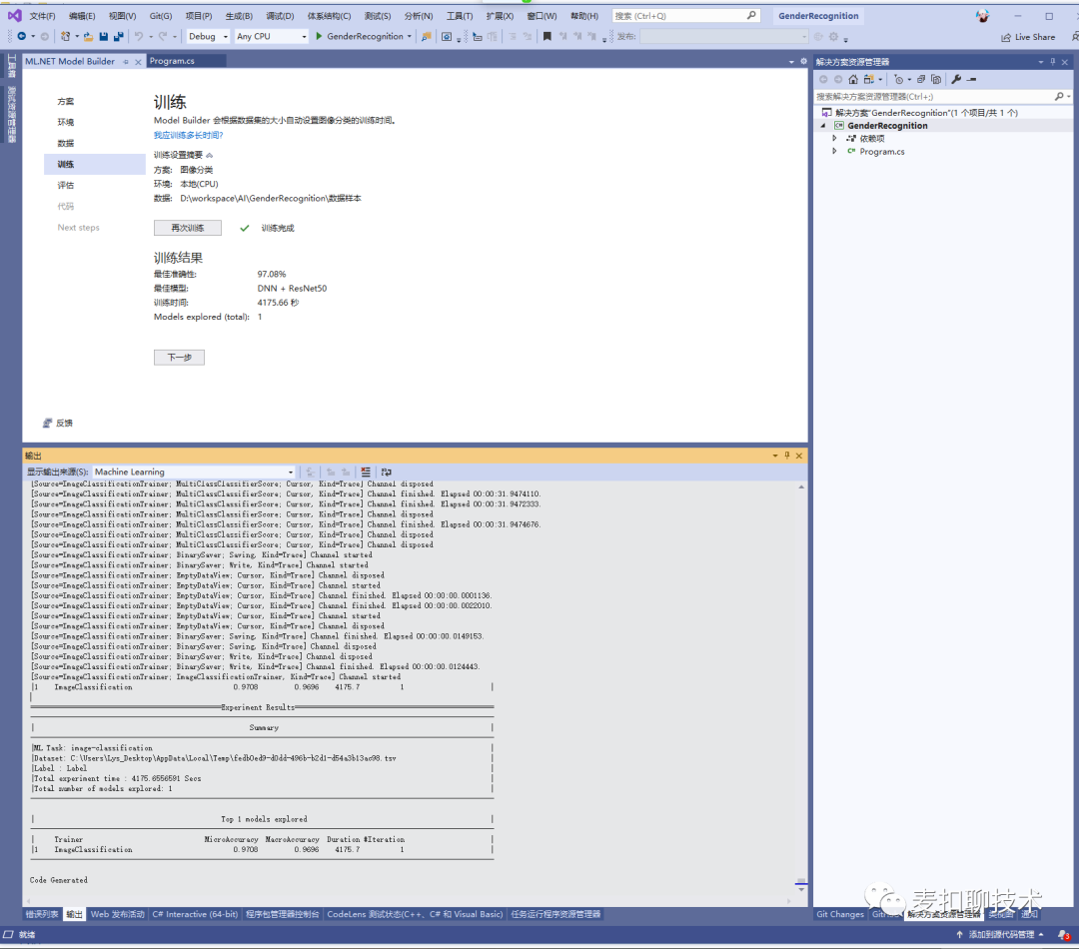Screen dimensions: 1079x949
Task: Select the 评估 step in Model Builder
Action: tap(66, 185)
